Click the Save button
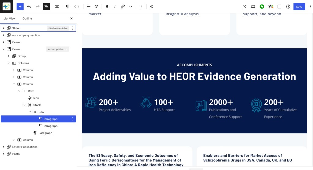Image resolution: width=313 pixels, height=170 pixels. 299,6
